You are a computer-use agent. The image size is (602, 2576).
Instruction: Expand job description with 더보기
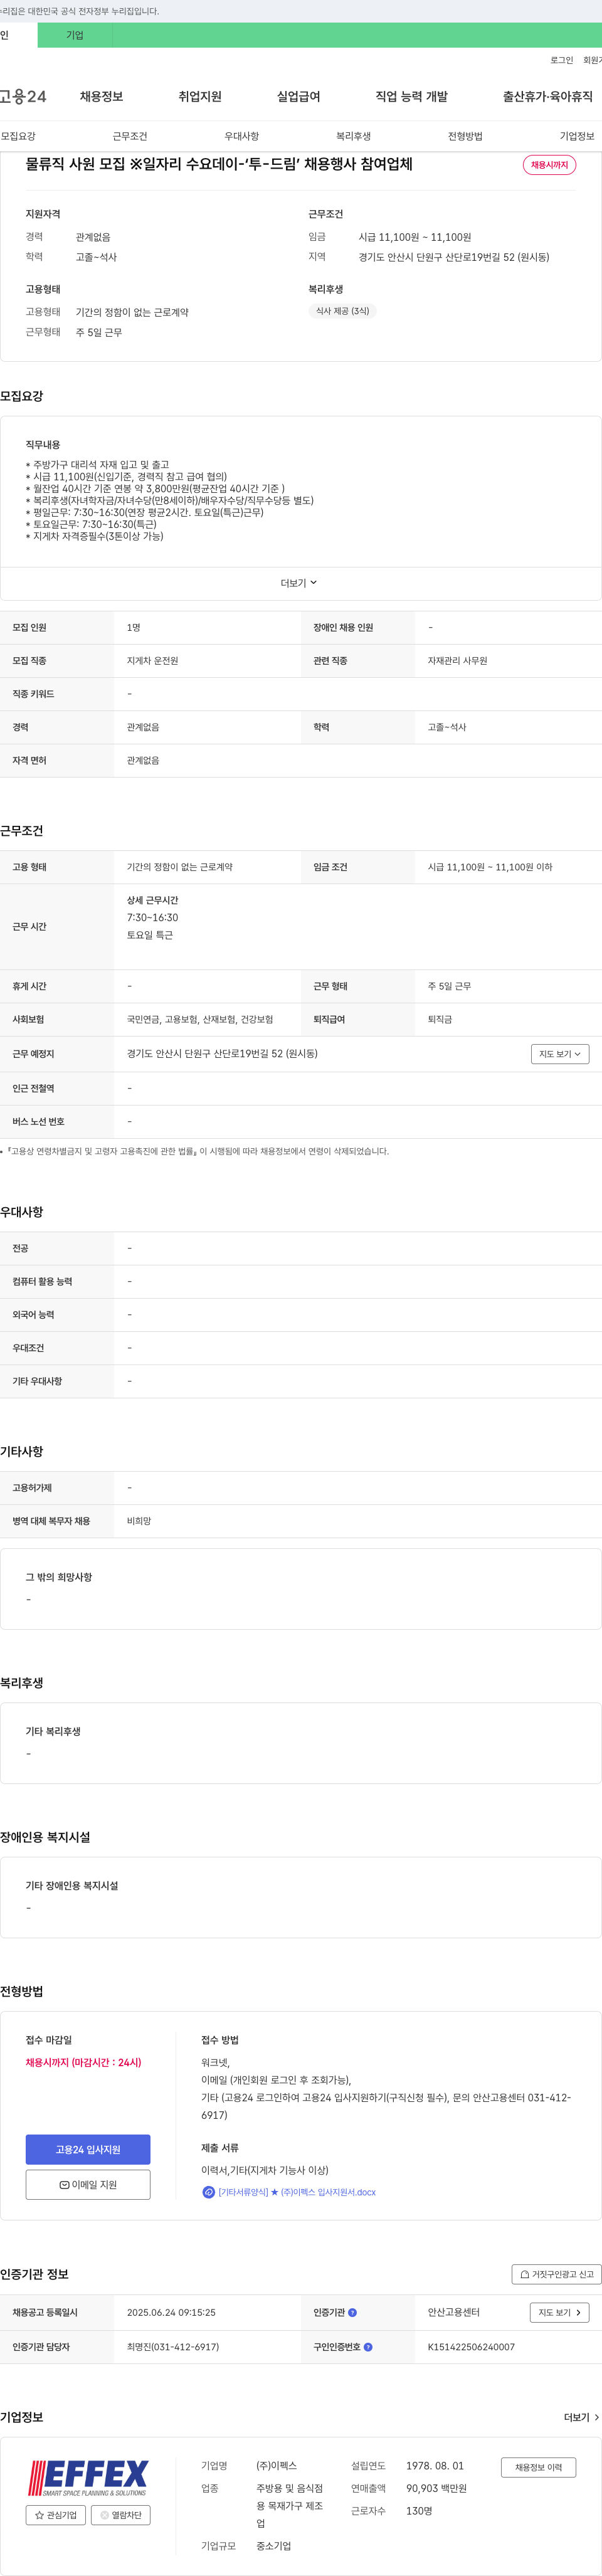click(298, 583)
